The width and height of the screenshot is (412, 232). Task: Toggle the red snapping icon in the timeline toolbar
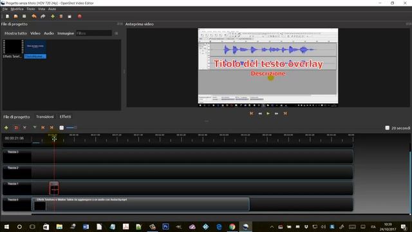[16, 128]
